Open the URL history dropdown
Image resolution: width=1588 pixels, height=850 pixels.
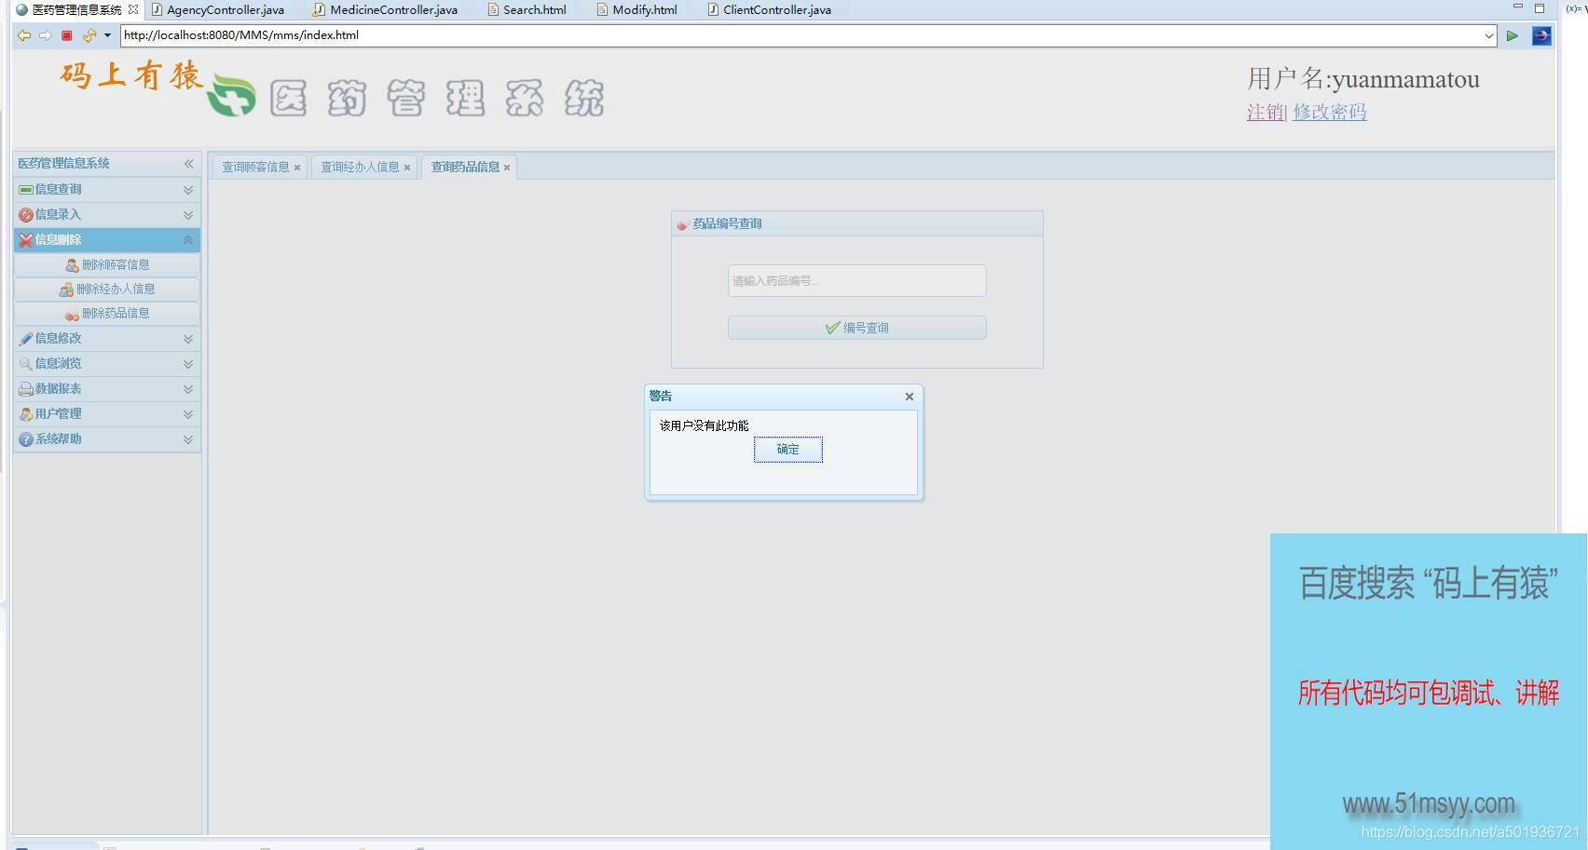(x=1488, y=35)
